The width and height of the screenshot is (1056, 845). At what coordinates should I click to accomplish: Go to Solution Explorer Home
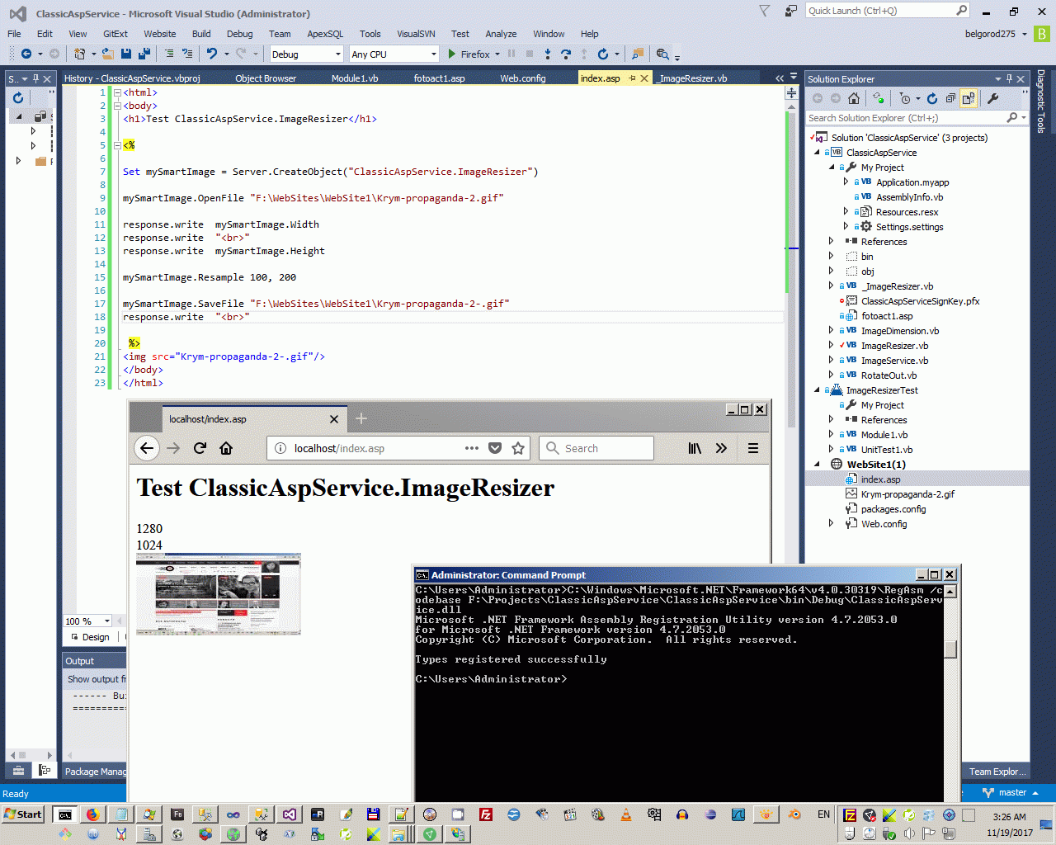pyautogui.click(x=854, y=98)
